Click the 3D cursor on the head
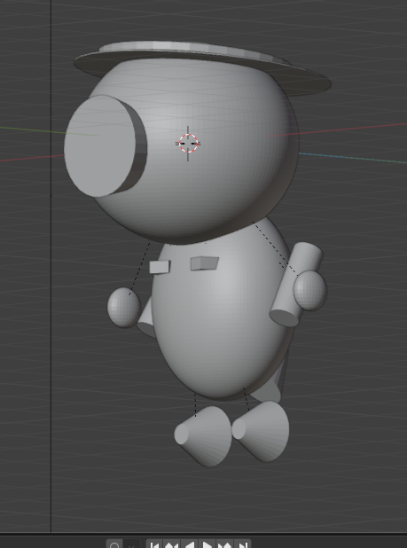This screenshot has width=407, height=548. 188,144
